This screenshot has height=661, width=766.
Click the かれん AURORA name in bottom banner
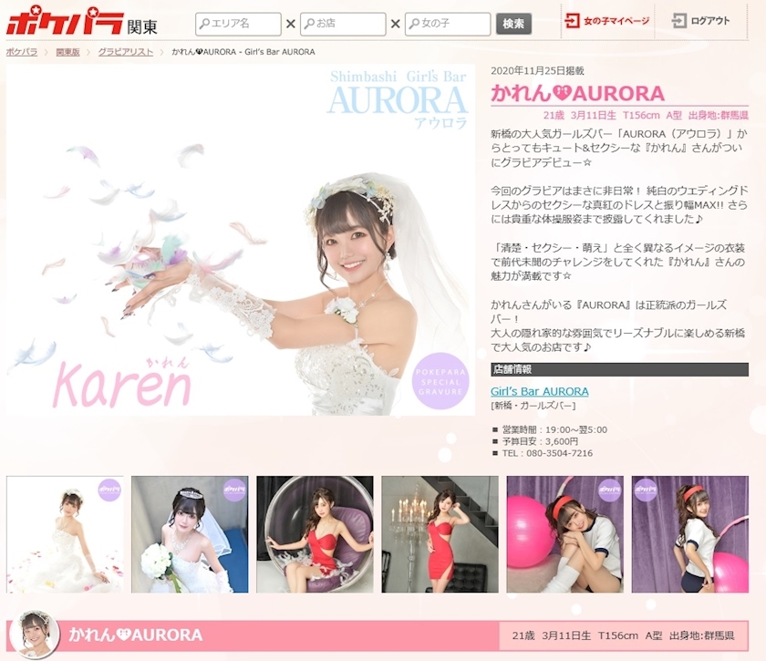pos(135,635)
